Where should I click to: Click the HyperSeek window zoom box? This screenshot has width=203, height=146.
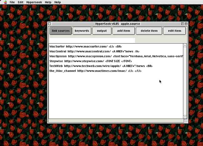(x=182, y=24)
